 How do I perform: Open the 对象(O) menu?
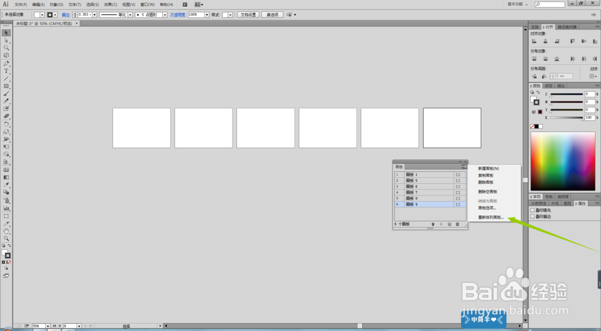click(56, 5)
